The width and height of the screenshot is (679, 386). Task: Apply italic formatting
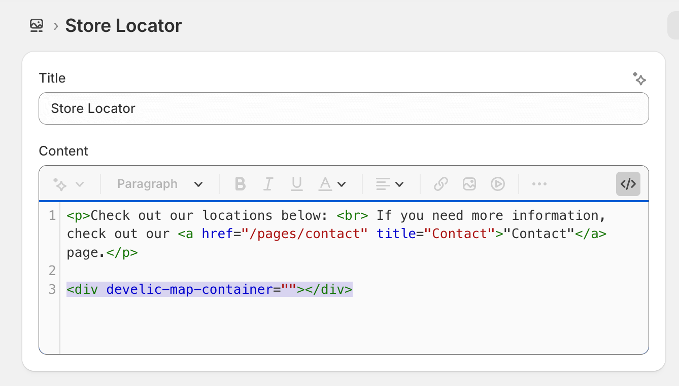(x=268, y=184)
